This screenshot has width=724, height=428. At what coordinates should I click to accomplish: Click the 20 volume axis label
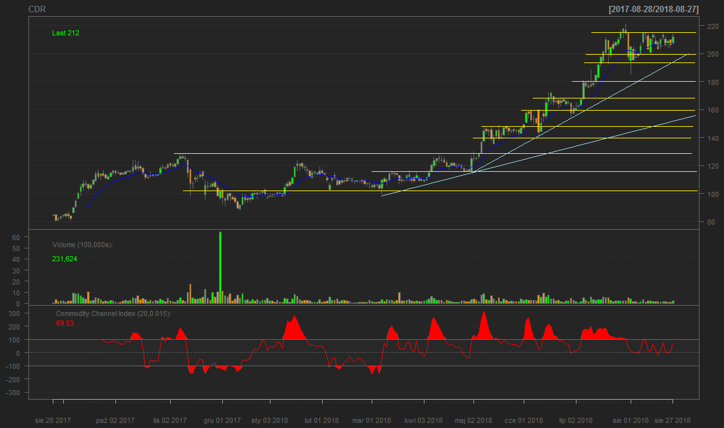[x=16, y=281]
